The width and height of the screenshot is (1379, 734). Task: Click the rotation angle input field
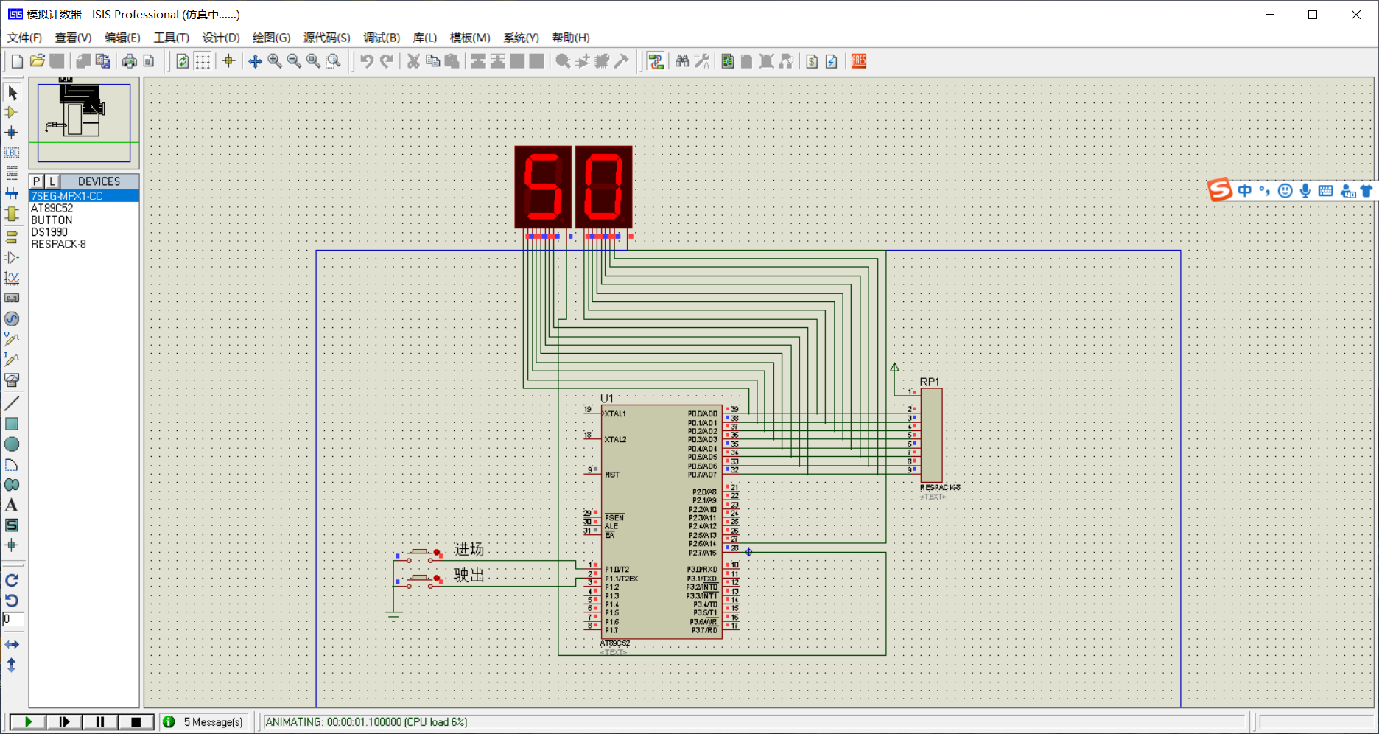(x=13, y=620)
